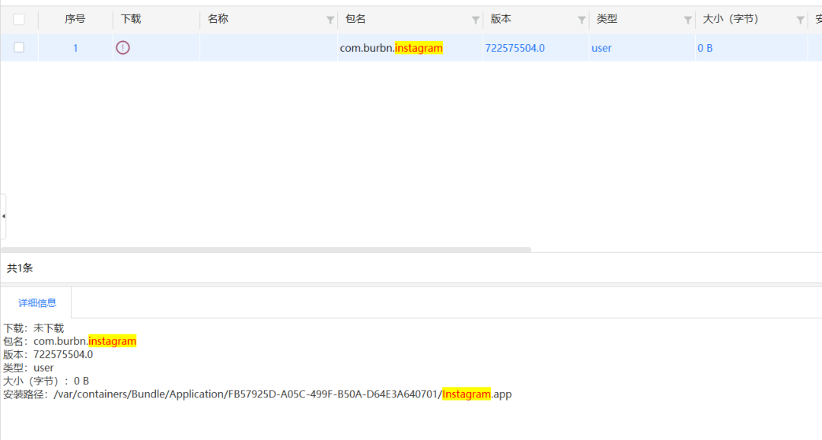This screenshot has height=440, width=822.
Task: Select package name com.burbn.instagram cell
Action: (x=391, y=48)
